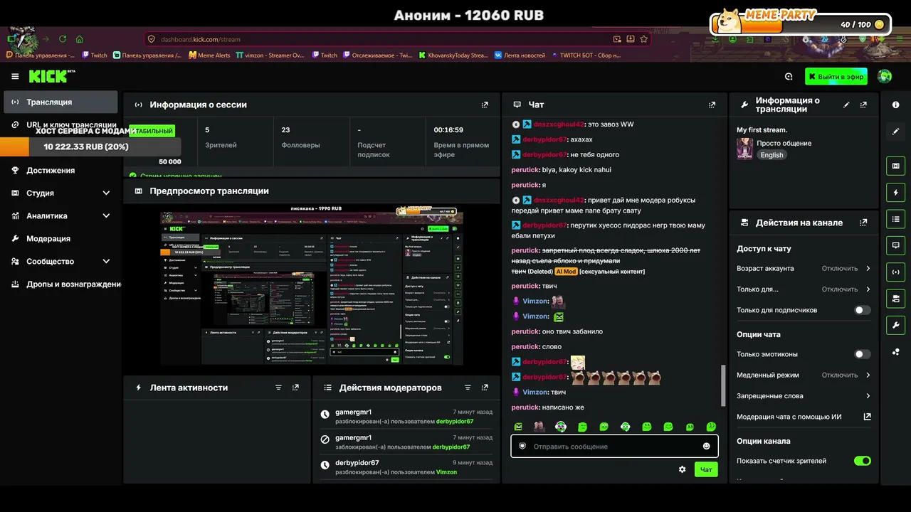The image size is (911, 512).
Task: Toggle activity feed lightning widget in sidebar
Action: [x=895, y=193]
